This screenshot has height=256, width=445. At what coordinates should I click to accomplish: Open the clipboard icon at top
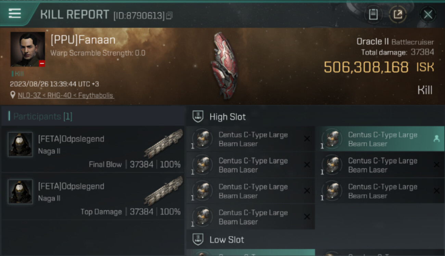pyautogui.click(x=373, y=15)
